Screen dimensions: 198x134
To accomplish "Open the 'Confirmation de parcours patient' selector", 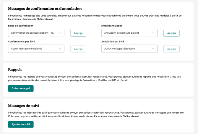I will click(x=33, y=33).
